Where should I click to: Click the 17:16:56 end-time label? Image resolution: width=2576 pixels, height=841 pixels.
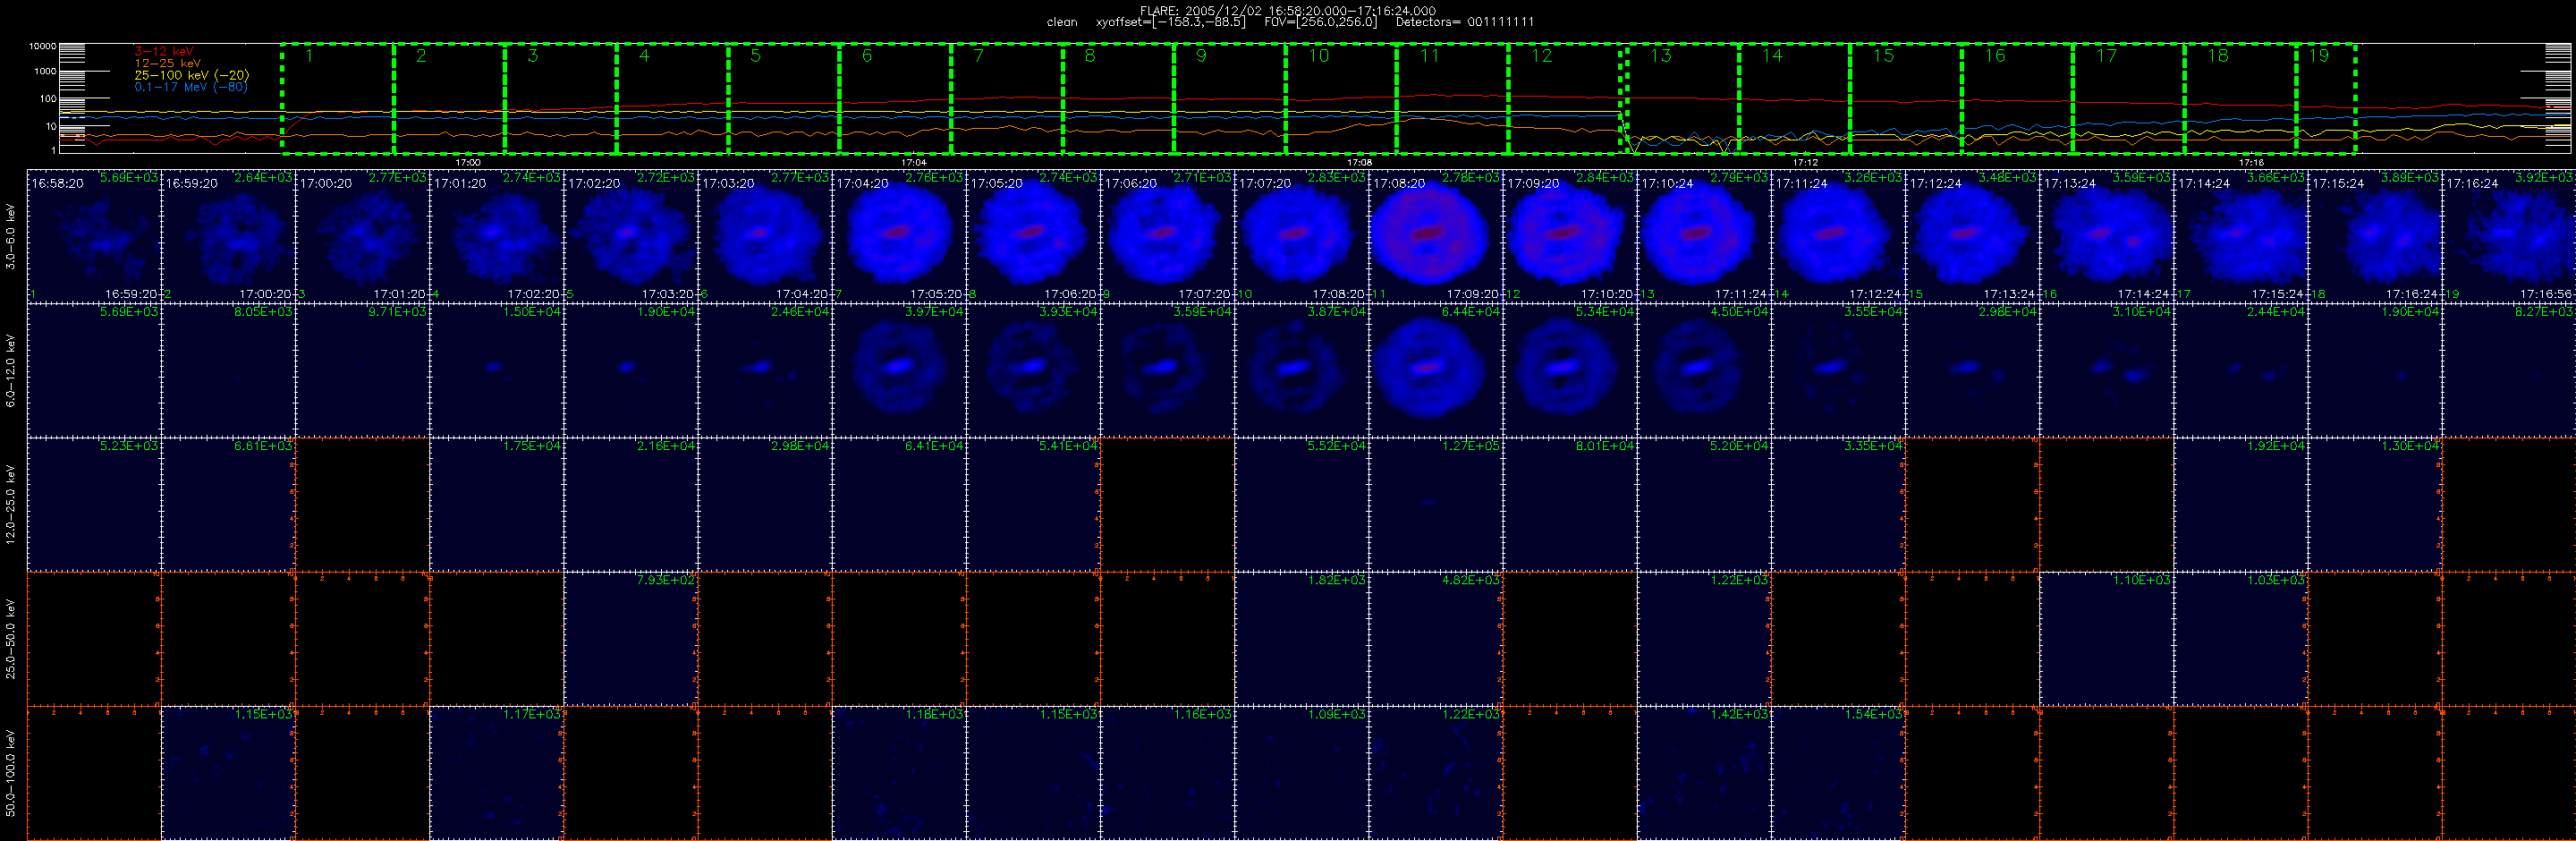(x=2546, y=294)
